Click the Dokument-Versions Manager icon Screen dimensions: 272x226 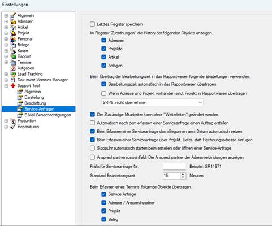(x=13, y=80)
